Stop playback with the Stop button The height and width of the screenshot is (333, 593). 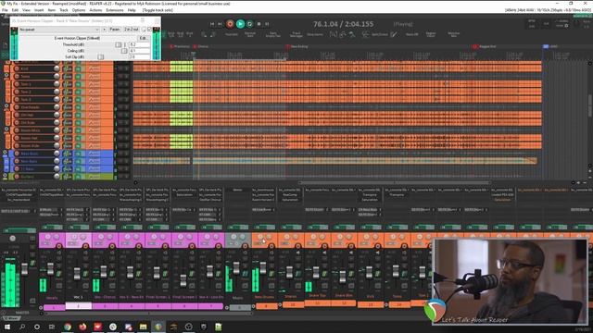[259, 24]
